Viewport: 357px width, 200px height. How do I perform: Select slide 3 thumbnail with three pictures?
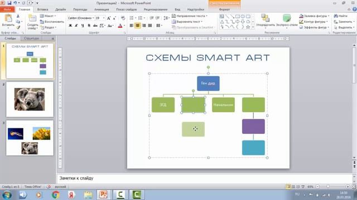30,138
